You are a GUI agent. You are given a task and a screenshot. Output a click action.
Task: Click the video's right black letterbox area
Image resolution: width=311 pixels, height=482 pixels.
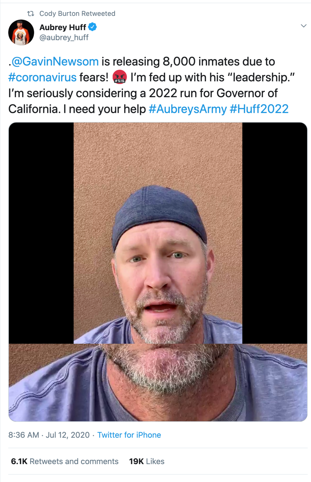coord(275,233)
